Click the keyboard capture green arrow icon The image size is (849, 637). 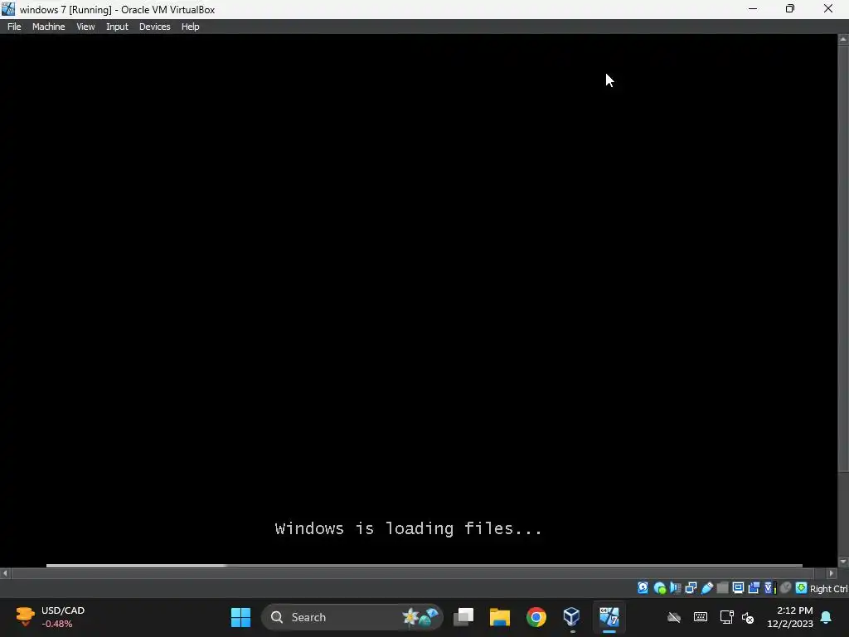(802, 588)
